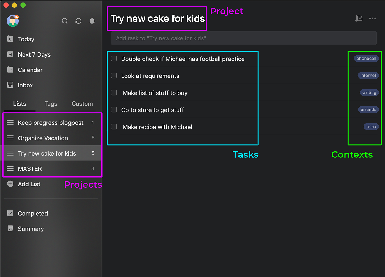Open the search magnifier icon

[65, 21]
